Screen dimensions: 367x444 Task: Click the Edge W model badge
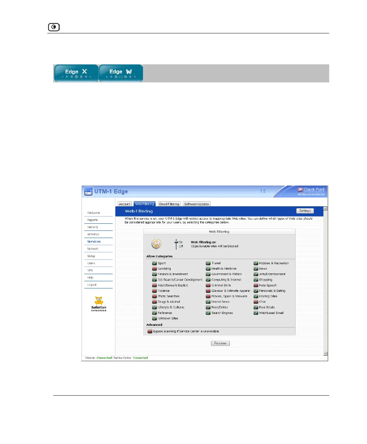121,73
